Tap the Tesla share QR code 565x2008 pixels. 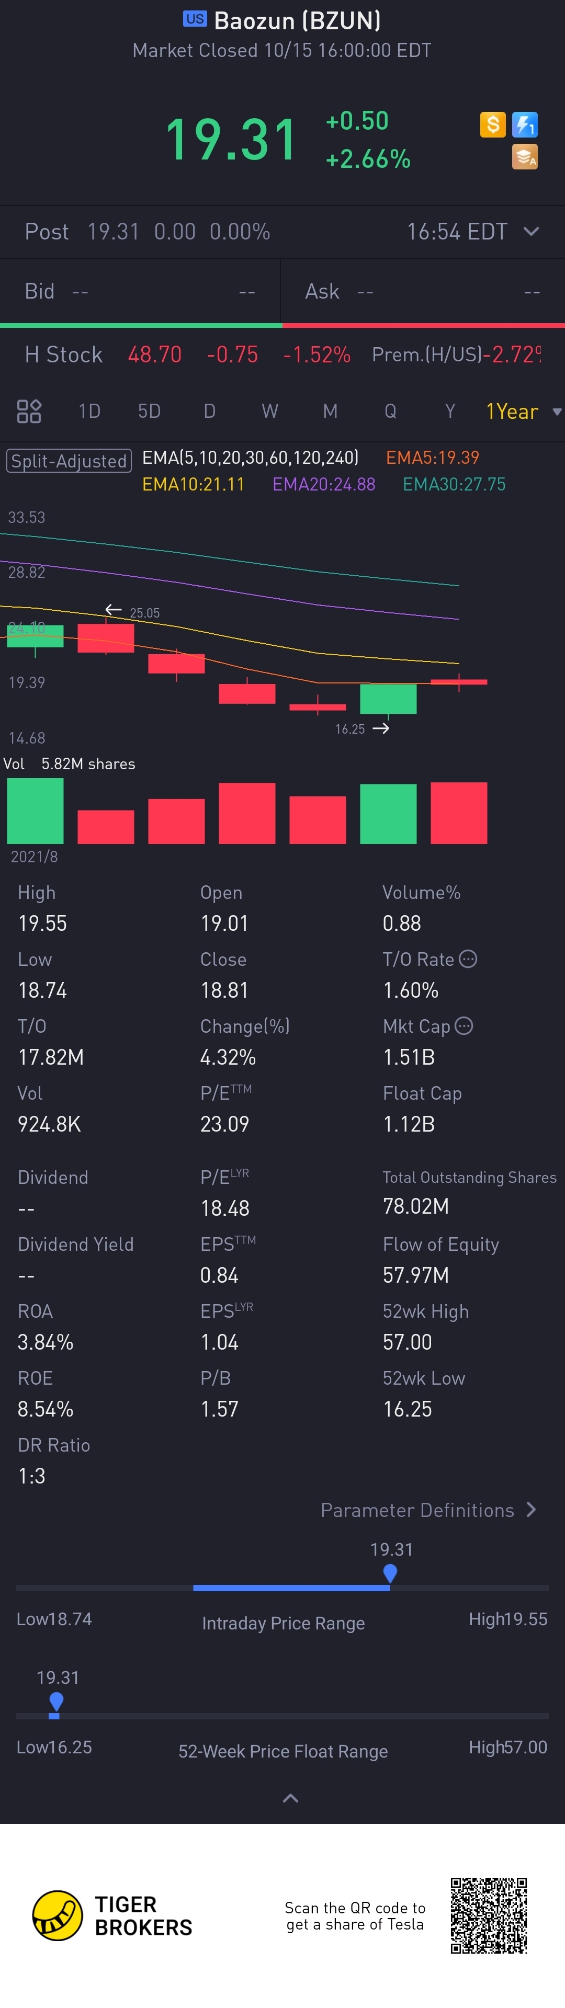(489, 1915)
